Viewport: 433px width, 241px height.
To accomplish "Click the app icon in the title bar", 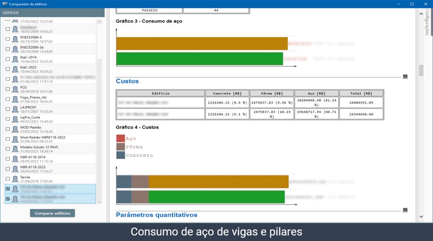I will (x=5, y=4).
